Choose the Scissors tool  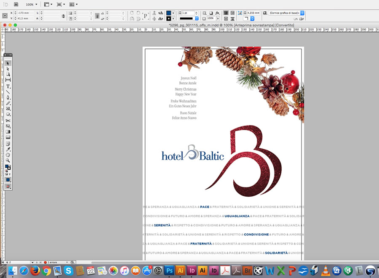click(8, 120)
